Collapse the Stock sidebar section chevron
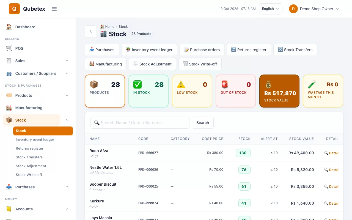Viewport: 352px width, 220px height. click(x=67, y=120)
